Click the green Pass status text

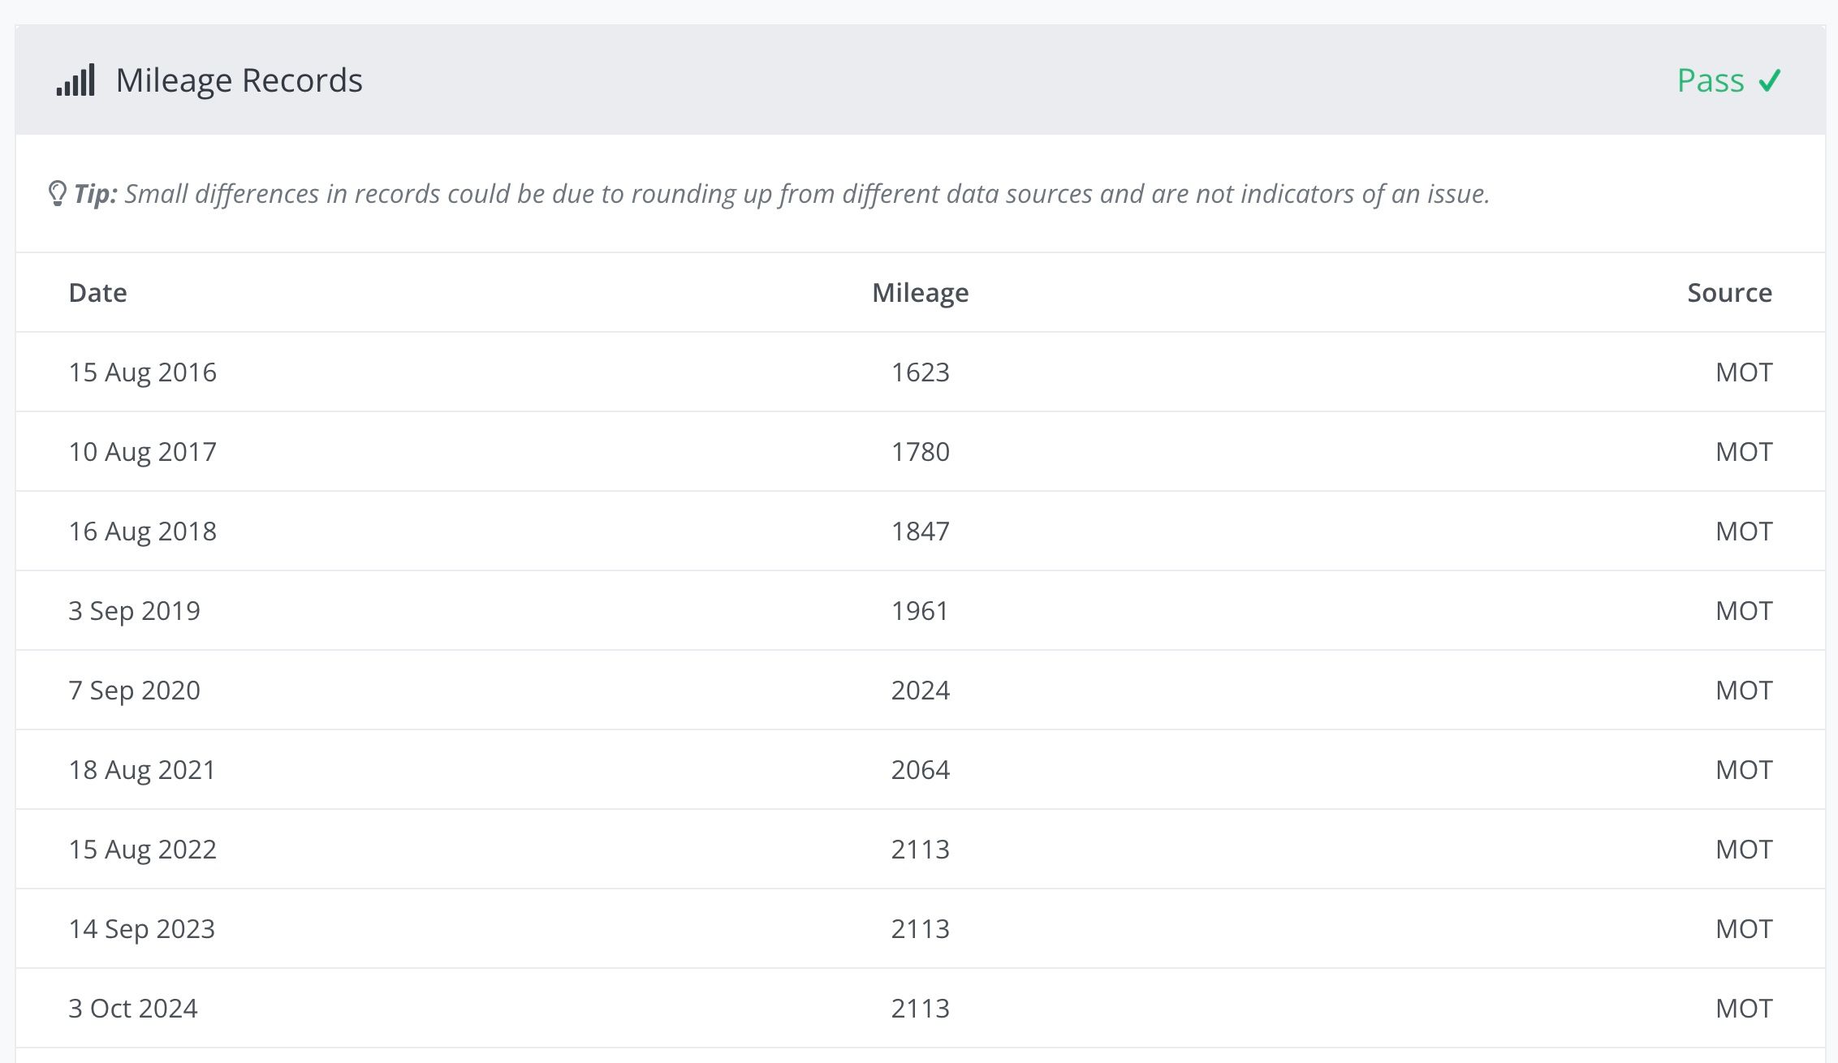click(1711, 81)
